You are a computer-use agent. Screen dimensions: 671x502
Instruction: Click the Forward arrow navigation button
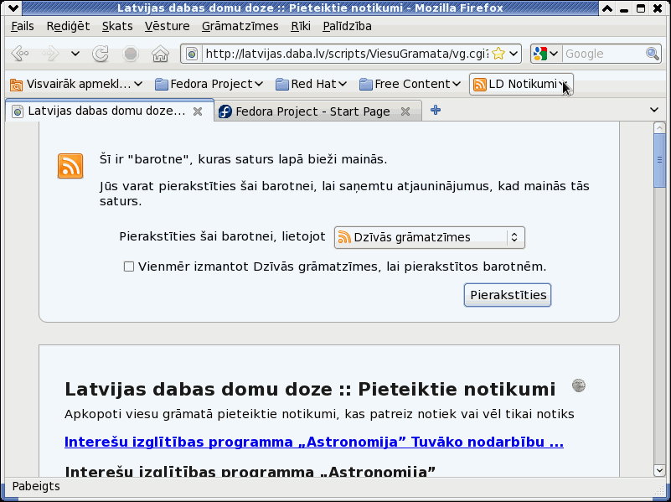50,54
